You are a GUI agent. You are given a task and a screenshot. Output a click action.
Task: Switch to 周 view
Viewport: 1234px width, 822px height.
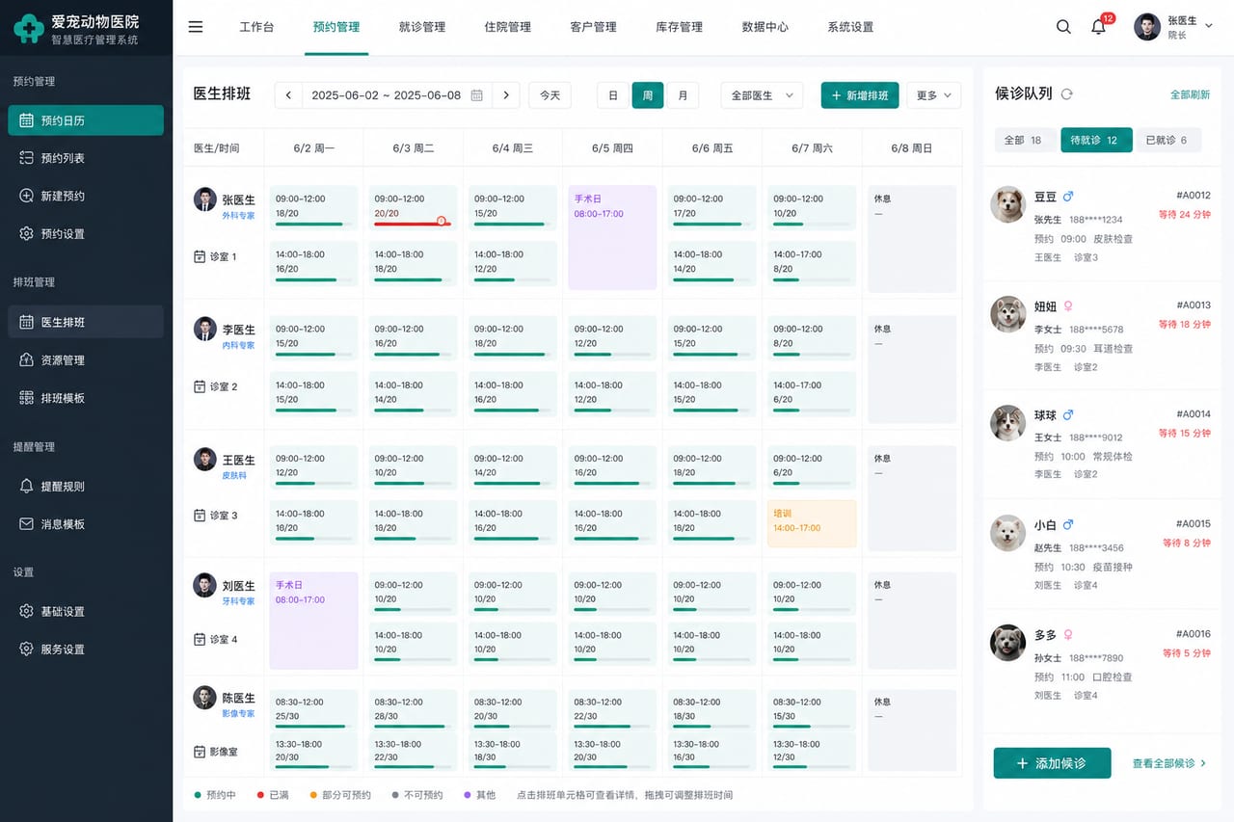pyautogui.click(x=648, y=95)
